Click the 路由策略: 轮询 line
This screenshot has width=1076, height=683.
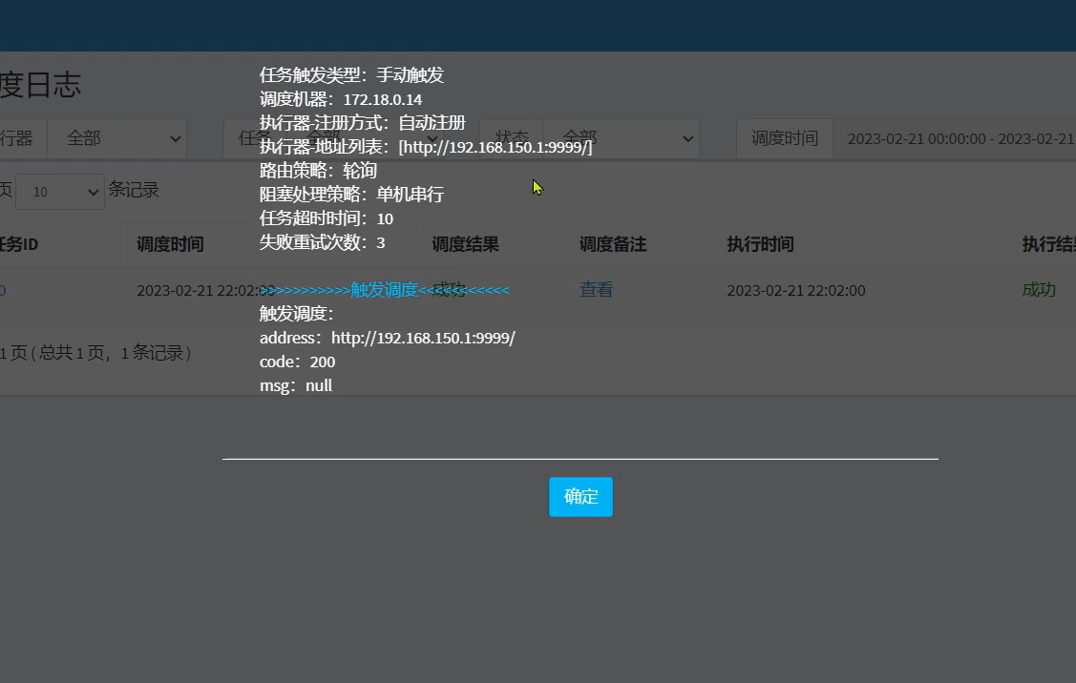(318, 171)
